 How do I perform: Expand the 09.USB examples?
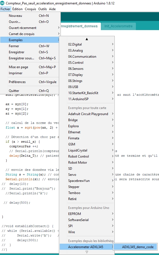(87, 87)
